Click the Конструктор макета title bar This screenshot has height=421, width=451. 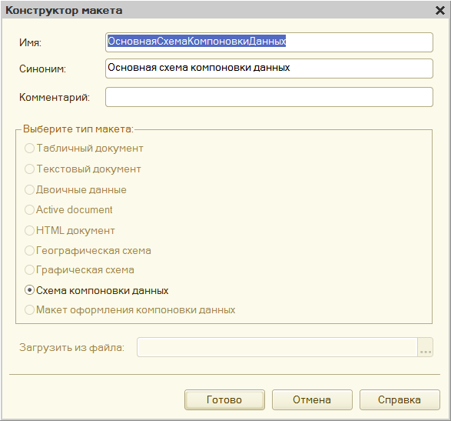219,10
